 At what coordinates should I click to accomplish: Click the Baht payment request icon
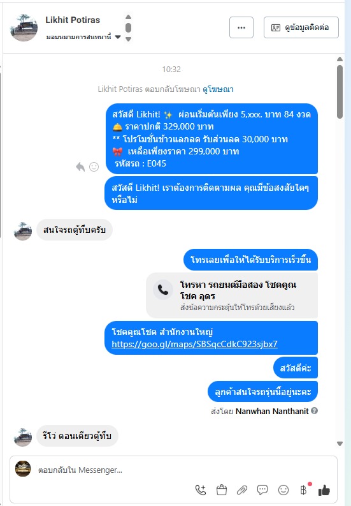[304, 490]
